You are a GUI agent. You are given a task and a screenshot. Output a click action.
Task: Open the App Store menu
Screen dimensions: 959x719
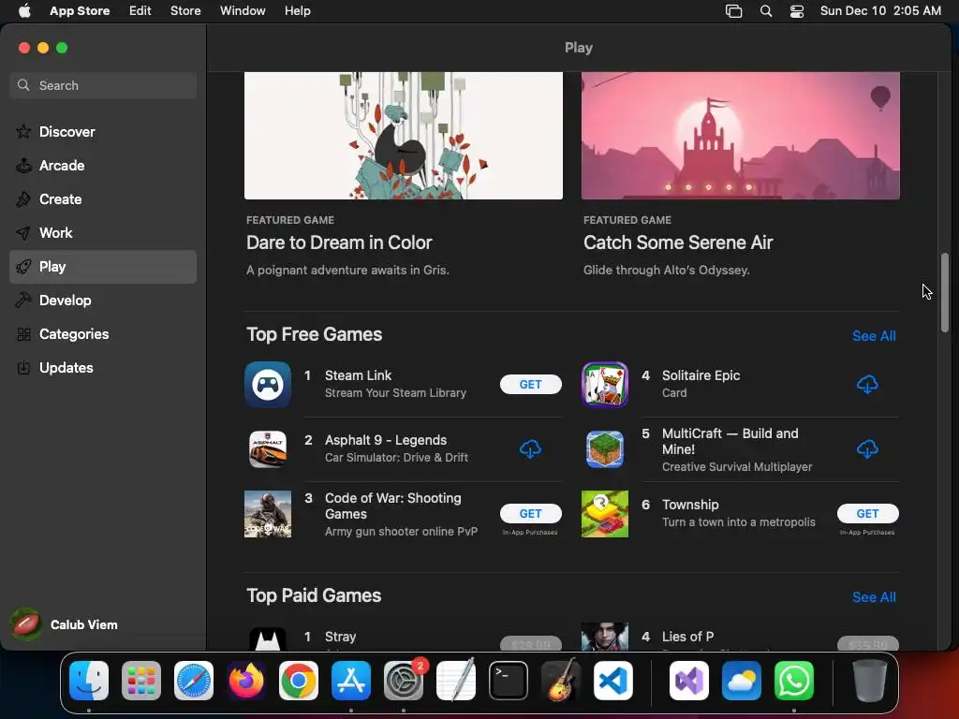pyautogui.click(x=80, y=11)
